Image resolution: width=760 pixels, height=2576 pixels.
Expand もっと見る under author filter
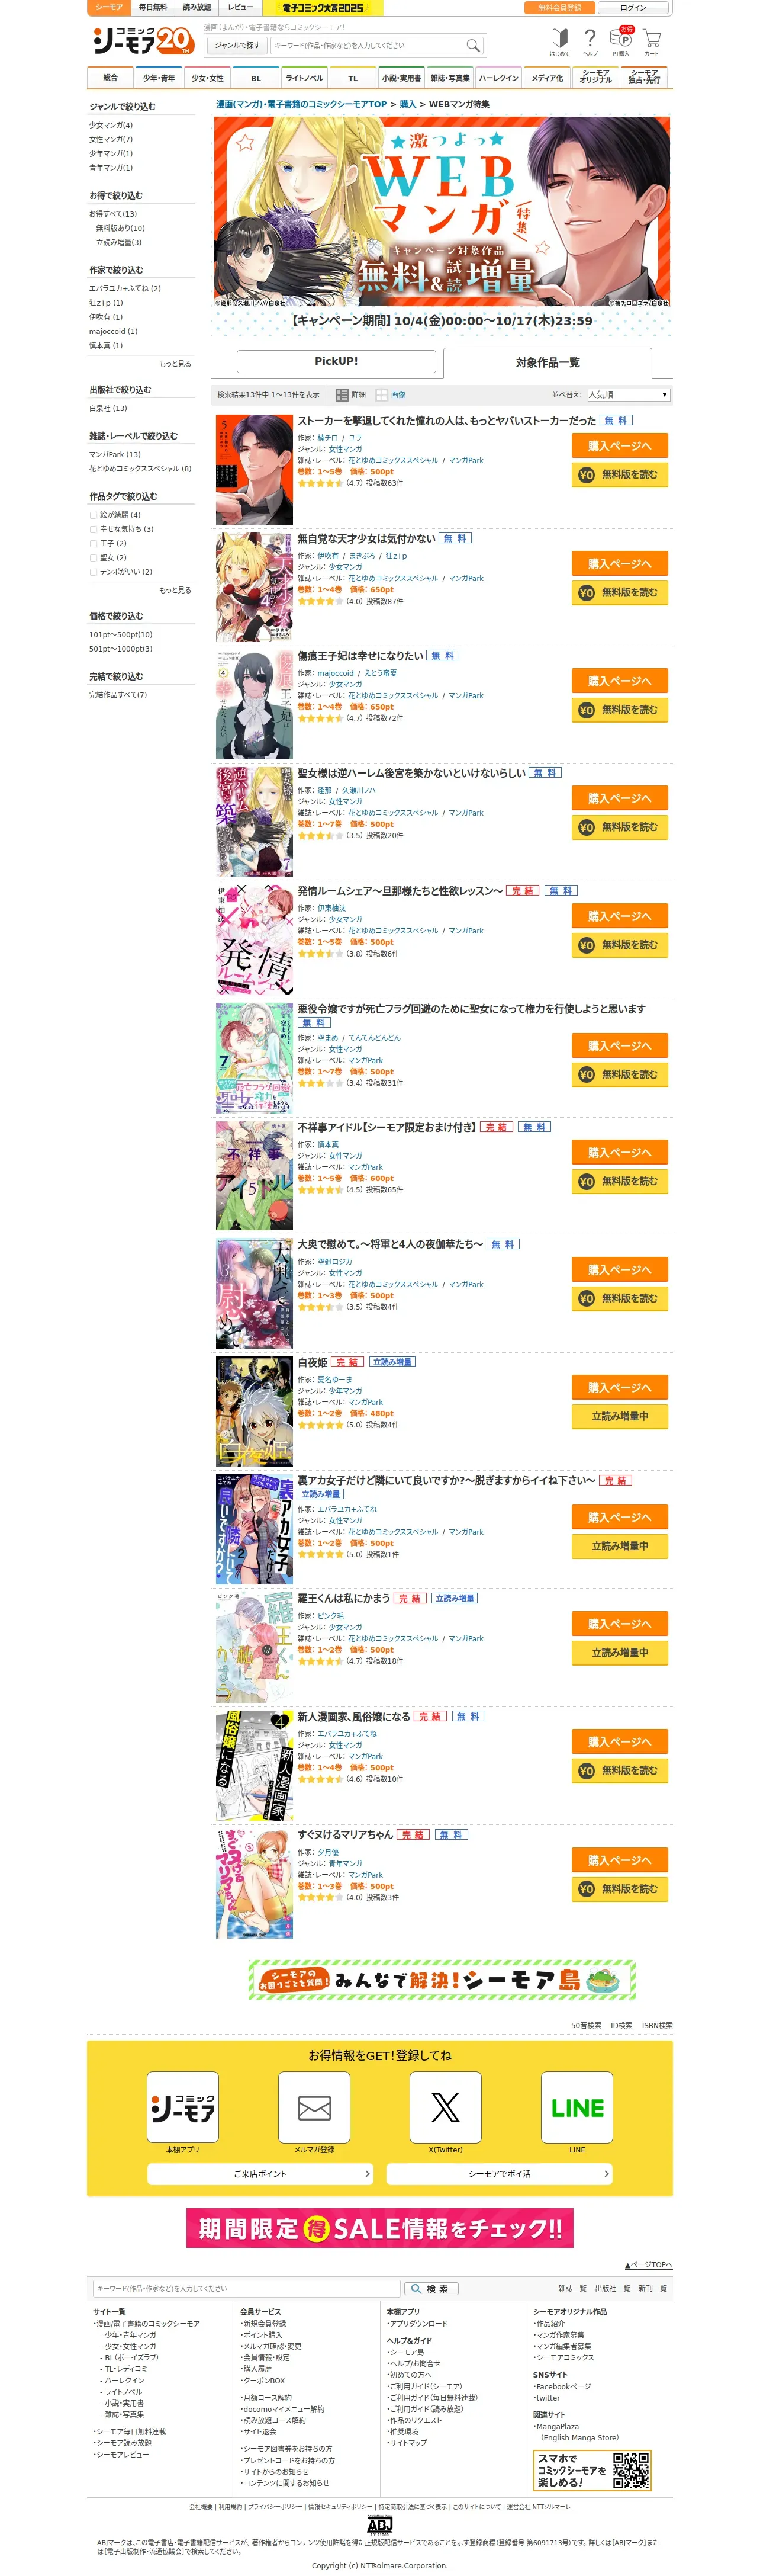pyautogui.click(x=175, y=364)
